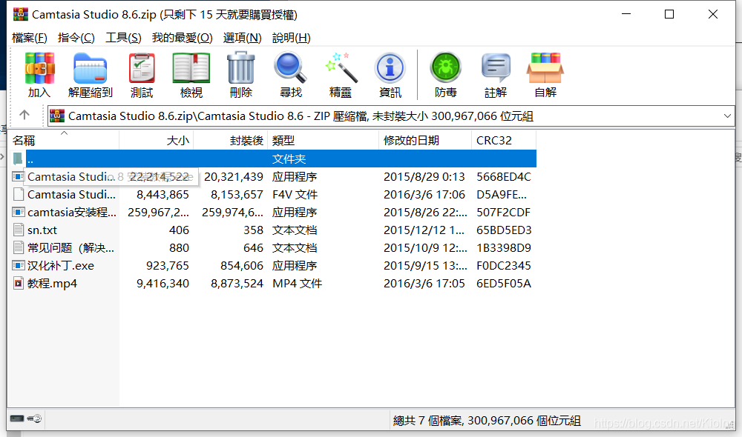Sort by 類型 column header

324,140
